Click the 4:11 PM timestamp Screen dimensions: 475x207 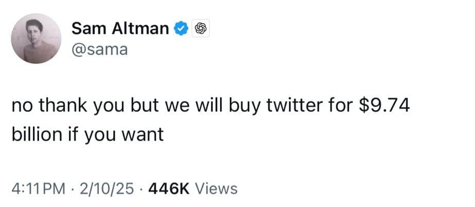click(38, 189)
